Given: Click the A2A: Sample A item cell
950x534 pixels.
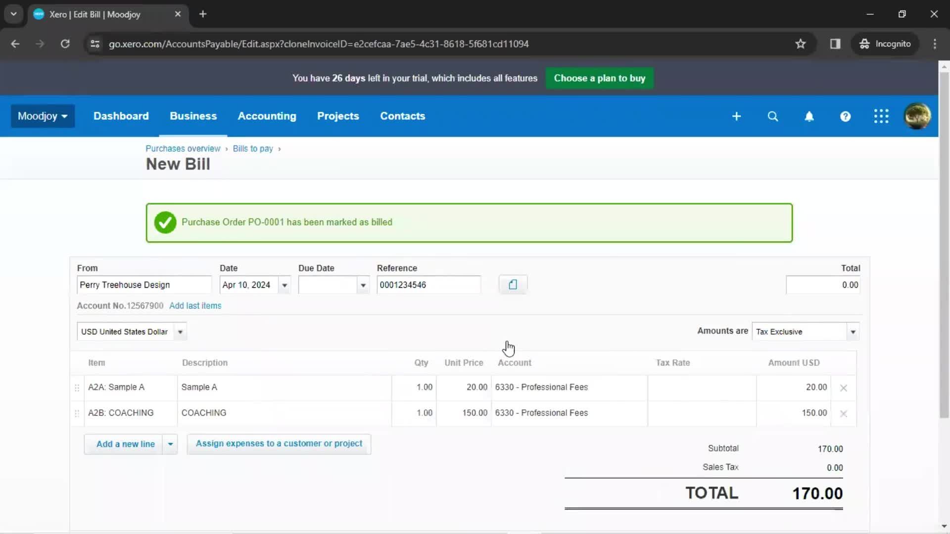Looking at the screenshot, I should (131, 387).
